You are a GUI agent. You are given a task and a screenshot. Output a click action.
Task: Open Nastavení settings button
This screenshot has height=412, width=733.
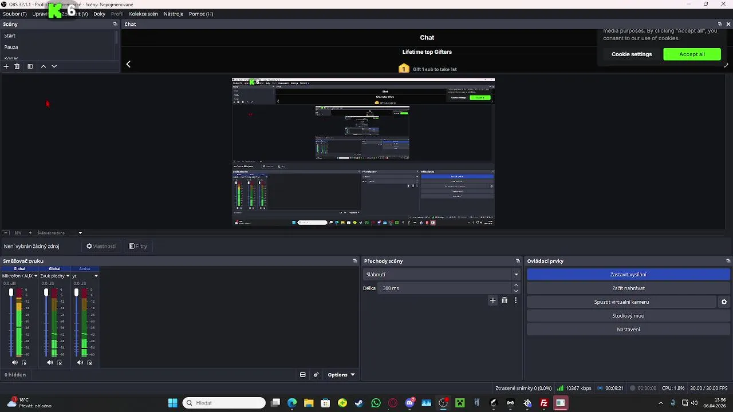(x=628, y=330)
